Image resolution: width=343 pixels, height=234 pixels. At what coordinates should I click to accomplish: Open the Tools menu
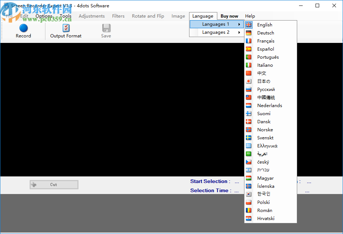(x=66, y=16)
